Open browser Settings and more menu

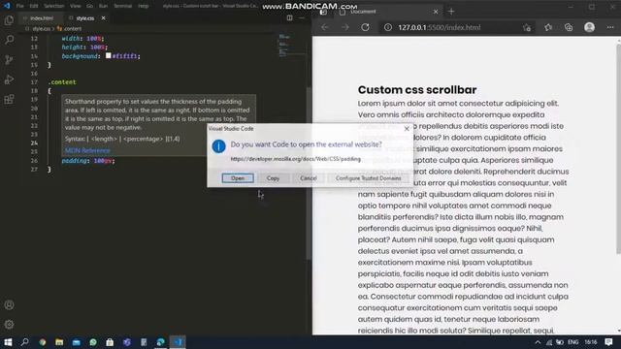(610, 27)
